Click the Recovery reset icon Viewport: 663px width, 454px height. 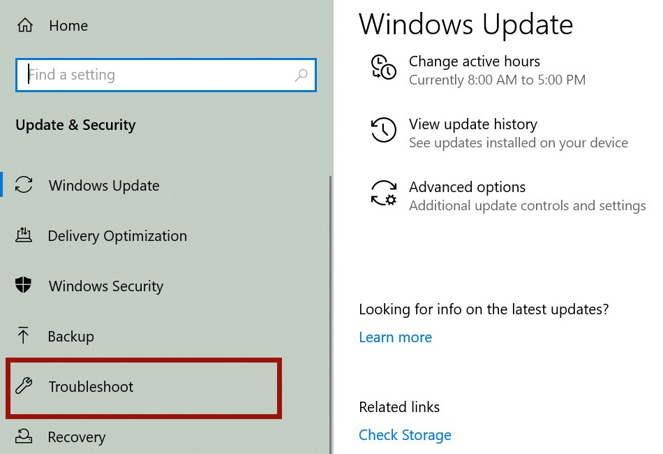[24, 435]
